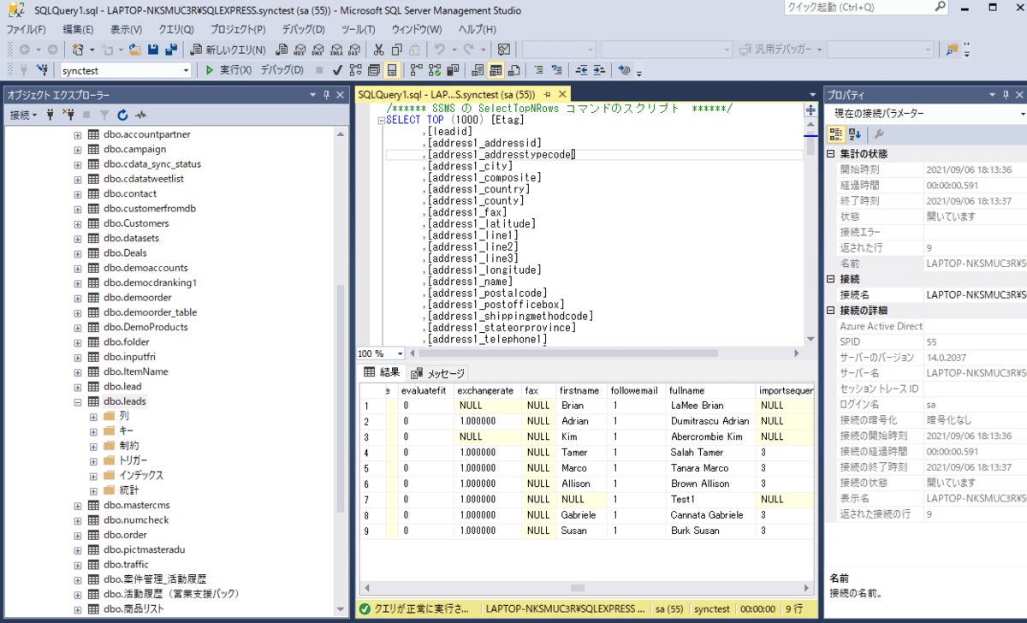Open the synctest database dropdown
The image size is (1027, 623).
pyautogui.click(x=187, y=70)
